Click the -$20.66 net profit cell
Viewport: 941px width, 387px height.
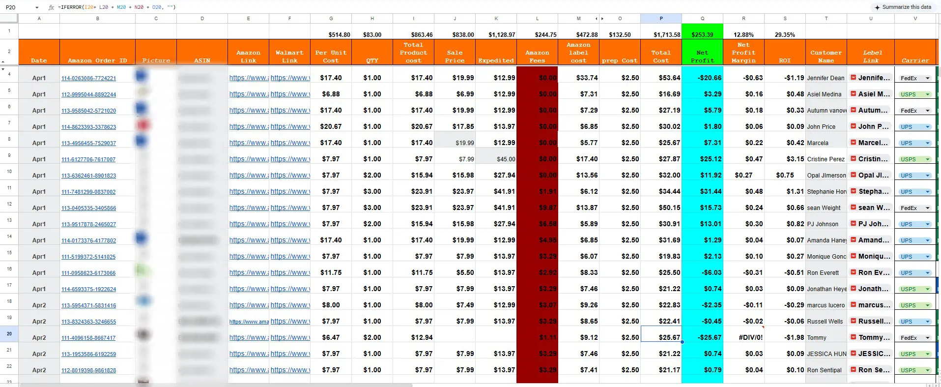pyautogui.click(x=702, y=74)
